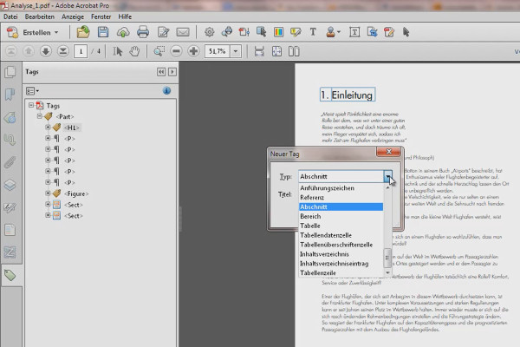The height and width of the screenshot is (347, 520).
Task: Open the layers sidebar panel
Action: click(x=10, y=185)
